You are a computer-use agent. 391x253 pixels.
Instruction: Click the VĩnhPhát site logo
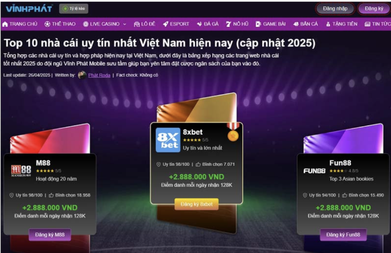coord(29,9)
